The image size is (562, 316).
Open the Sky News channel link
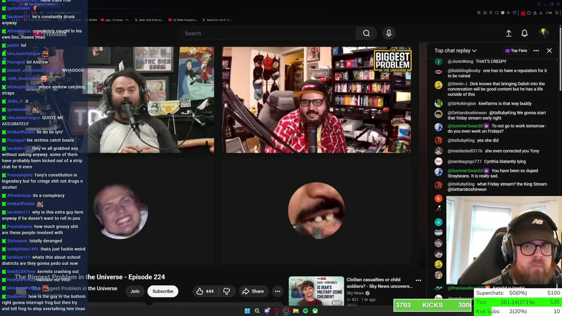pos(355,293)
